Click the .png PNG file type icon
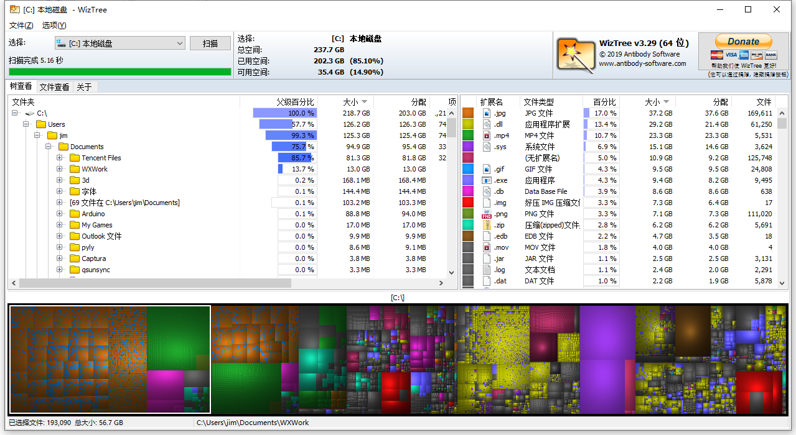796x435 pixels. pos(486,213)
